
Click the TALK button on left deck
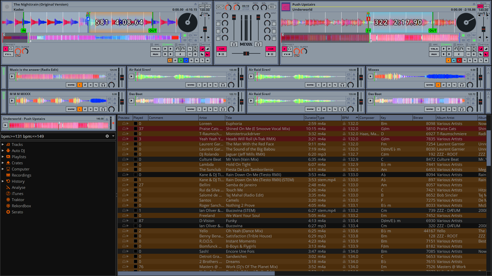(x=156, y=49)
